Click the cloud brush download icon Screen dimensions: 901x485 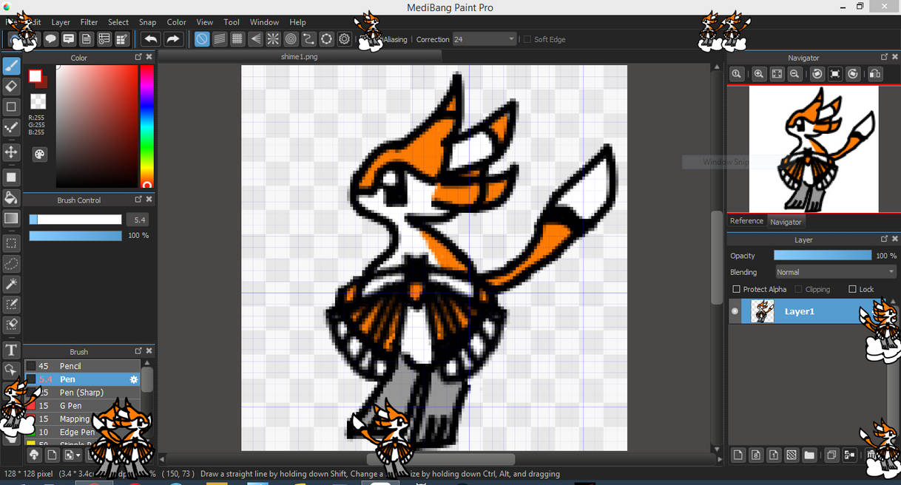click(33, 455)
